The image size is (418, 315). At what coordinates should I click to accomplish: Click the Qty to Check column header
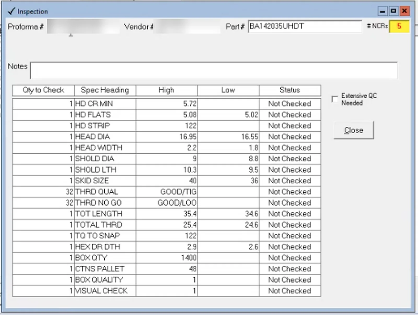coord(43,90)
